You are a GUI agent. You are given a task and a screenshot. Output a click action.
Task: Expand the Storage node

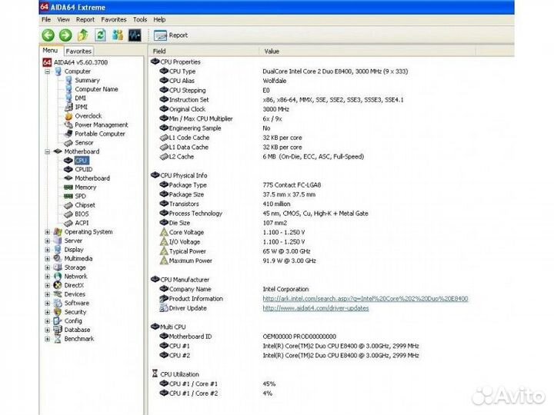pos(48,268)
